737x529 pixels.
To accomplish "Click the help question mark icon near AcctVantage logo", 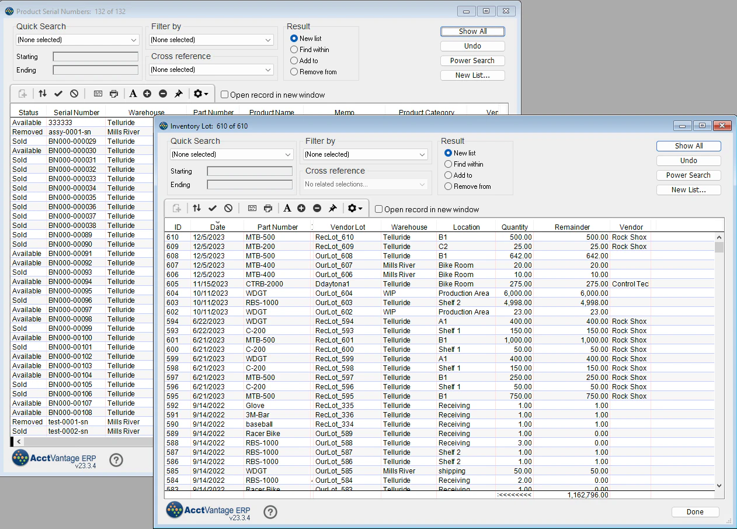I will tap(270, 512).
